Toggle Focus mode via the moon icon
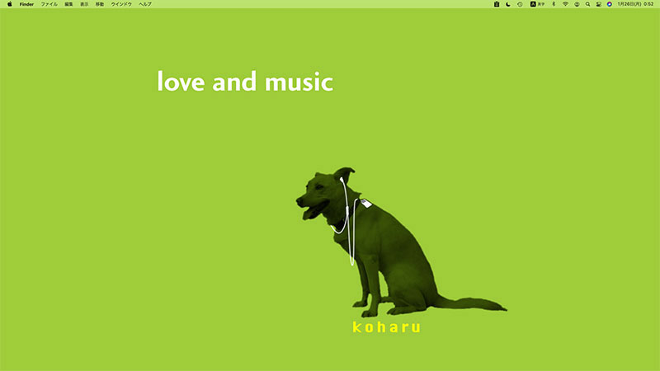The height and width of the screenshot is (371, 660). (508, 4)
